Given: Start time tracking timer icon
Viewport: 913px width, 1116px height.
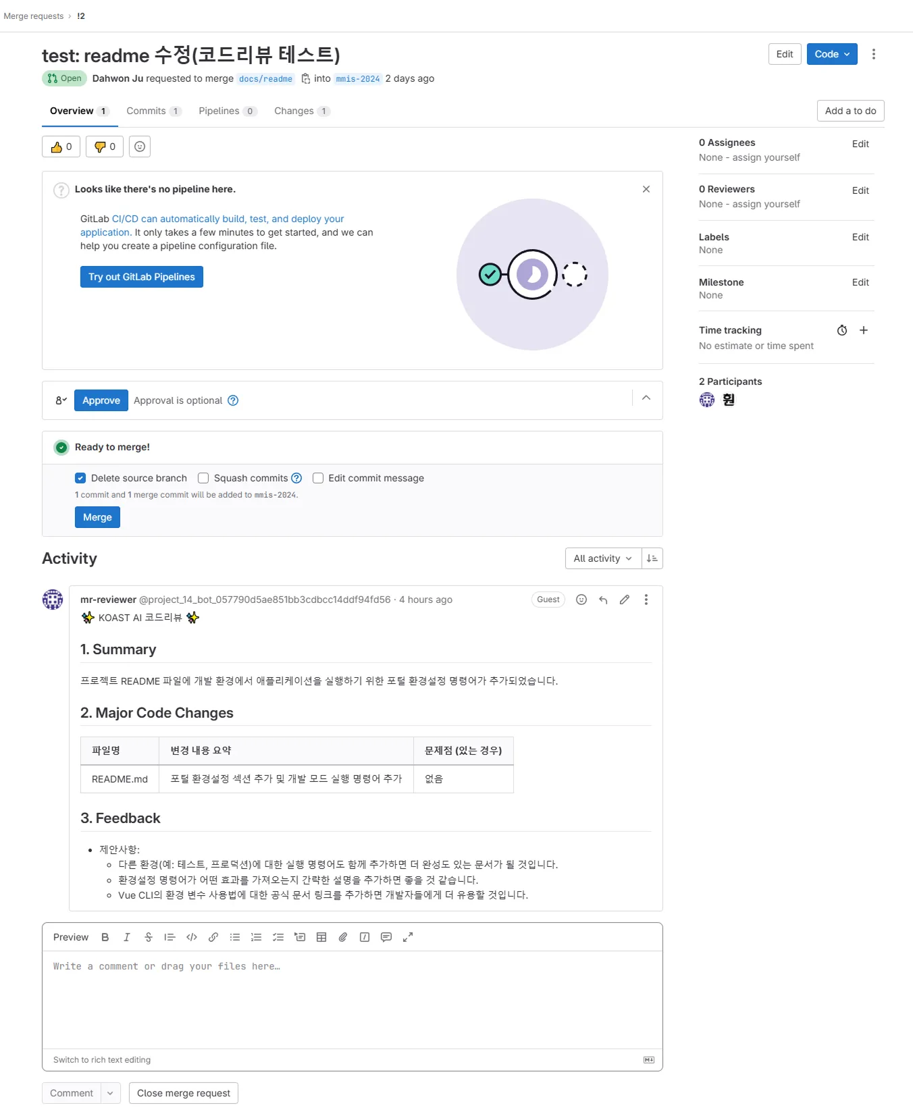Looking at the screenshot, I should 842,330.
